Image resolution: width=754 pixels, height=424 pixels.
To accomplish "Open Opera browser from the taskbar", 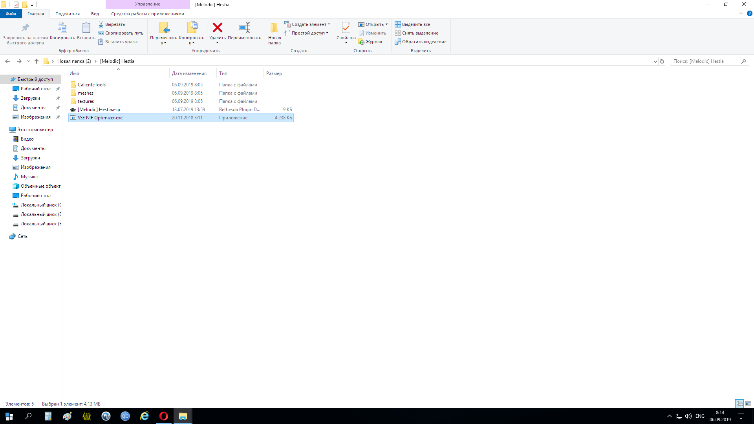I will pyautogui.click(x=164, y=416).
